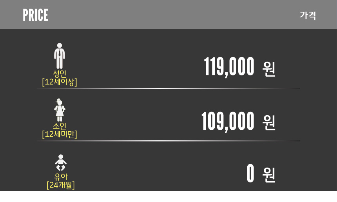Click 원 beside the 0 price
Screen dimensions: 337x202
(x=269, y=175)
